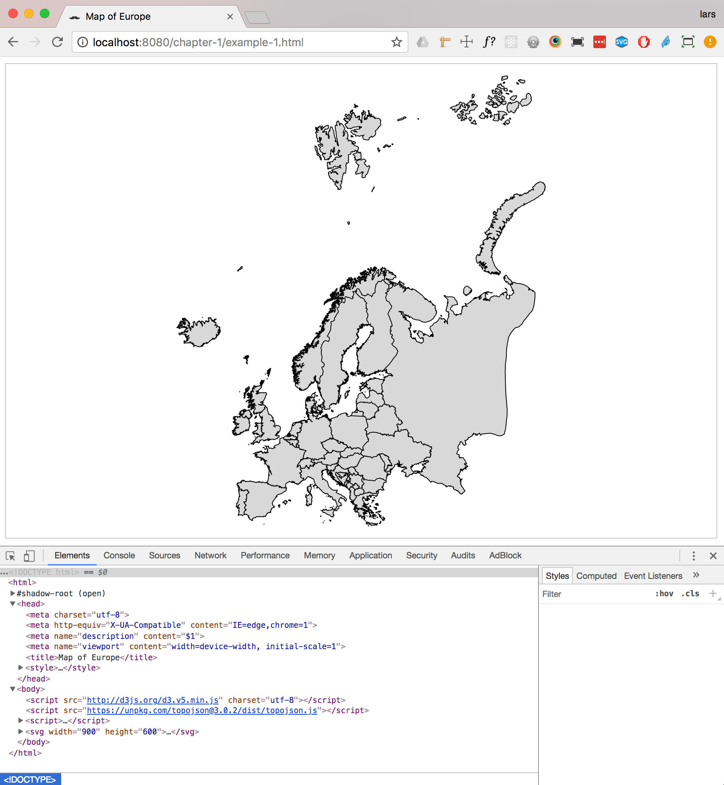Bookmark the page with the star icon
This screenshot has height=785, width=724.
tap(396, 42)
